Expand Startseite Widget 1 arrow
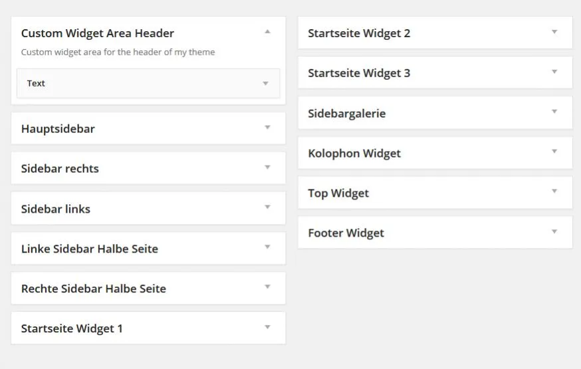The image size is (581, 369). coord(267,326)
